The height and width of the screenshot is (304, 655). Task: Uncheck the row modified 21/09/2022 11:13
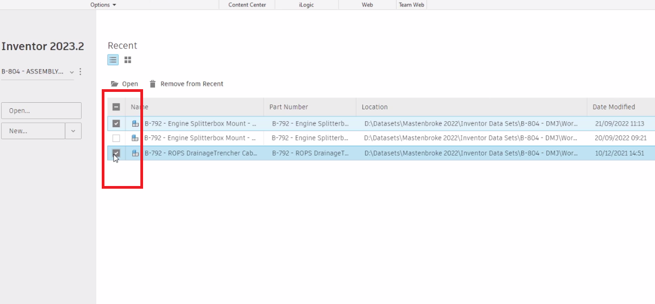[x=116, y=123]
